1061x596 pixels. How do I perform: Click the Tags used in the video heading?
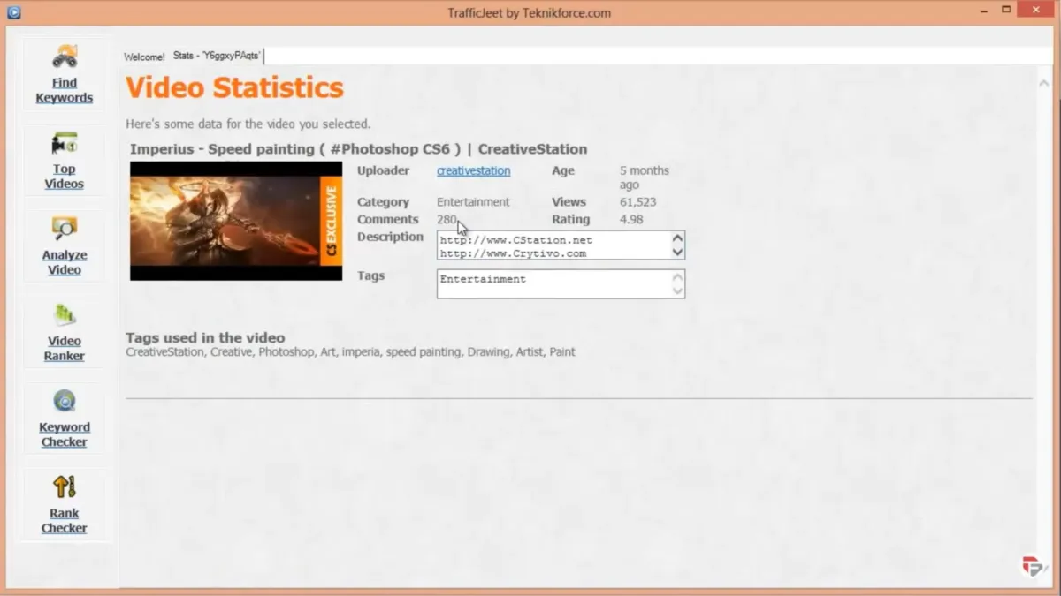(205, 337)
